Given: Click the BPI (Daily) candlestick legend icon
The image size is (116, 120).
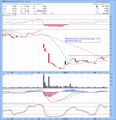Looking at the screenshot, I should coord(3,30).
